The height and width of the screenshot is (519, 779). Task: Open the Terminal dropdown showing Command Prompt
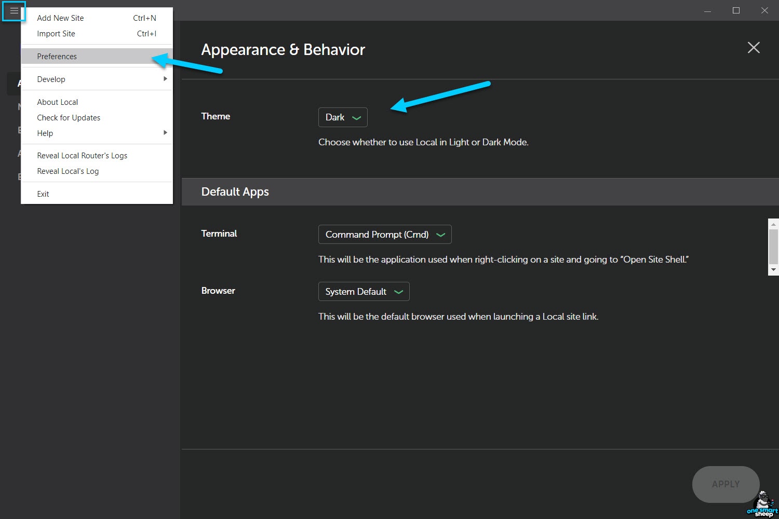[384, 234]
